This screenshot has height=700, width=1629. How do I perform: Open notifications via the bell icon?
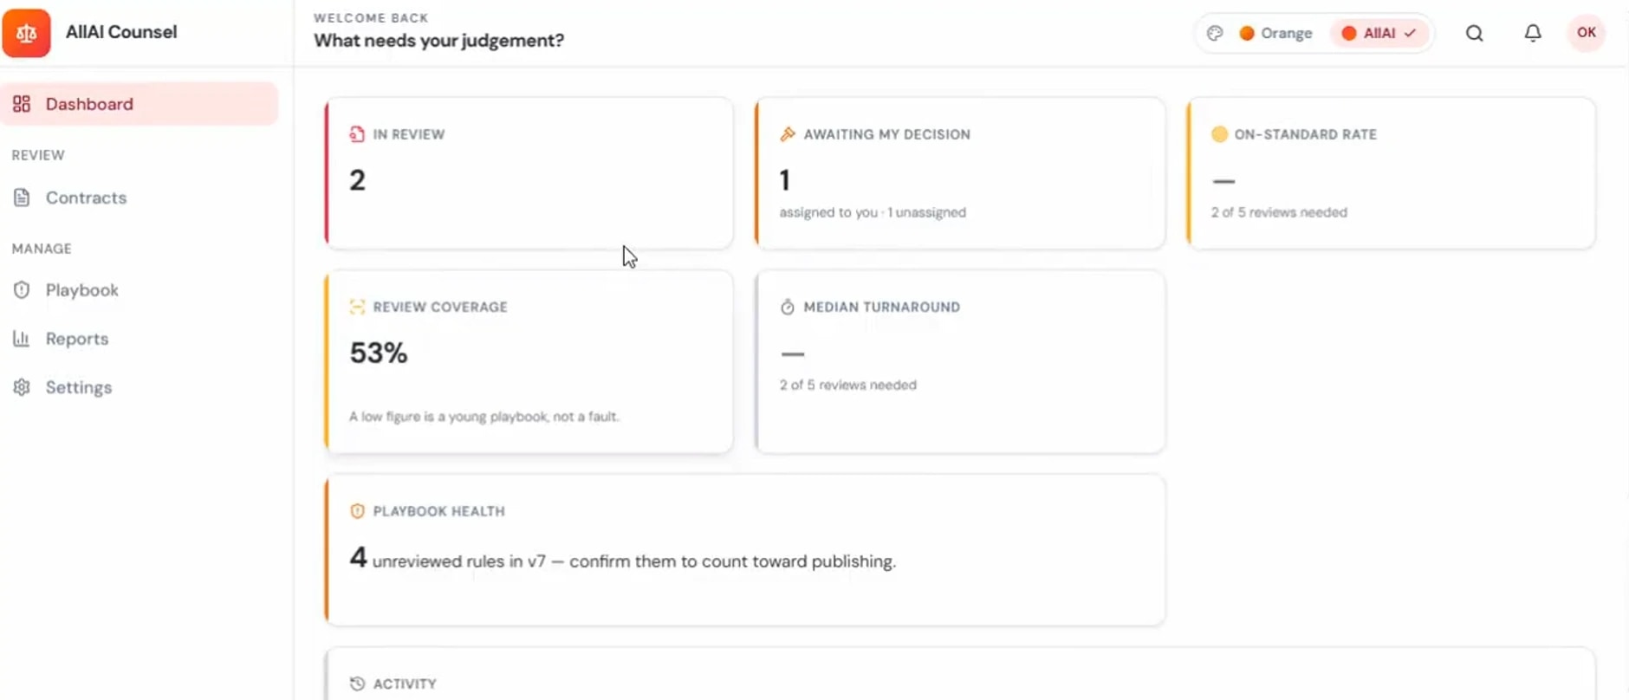[x=1533, y=33]
